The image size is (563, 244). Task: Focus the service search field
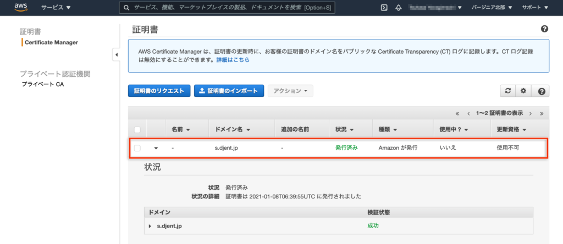227,8
